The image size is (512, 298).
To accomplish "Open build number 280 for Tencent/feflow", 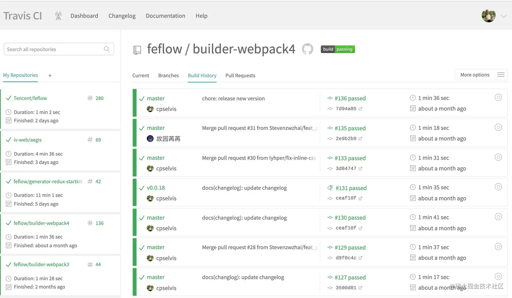I will (x=99, y=98).
